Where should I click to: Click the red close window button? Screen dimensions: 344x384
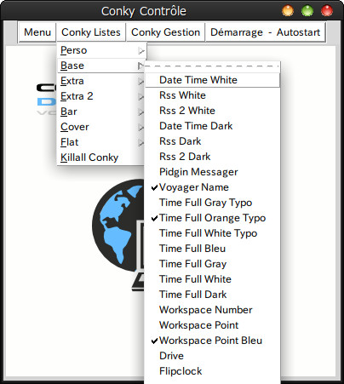click(x=327, y=11)
